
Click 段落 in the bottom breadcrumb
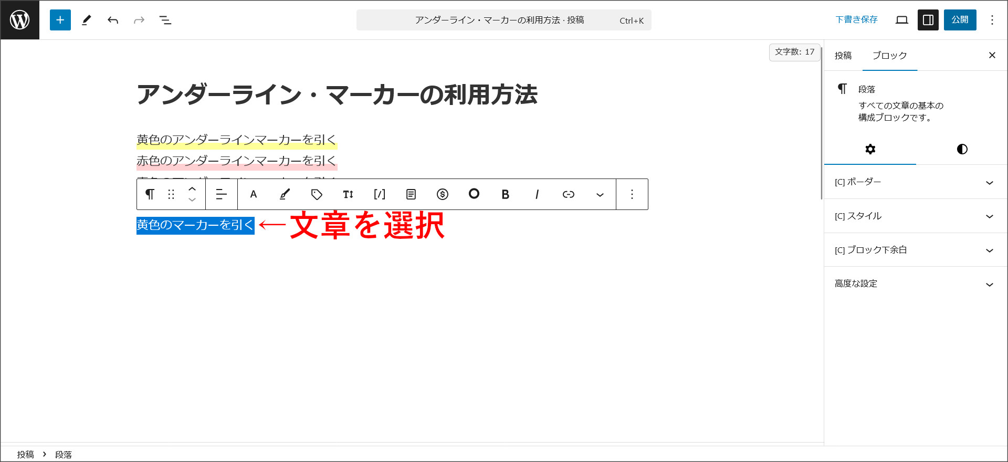click(64, 455)
